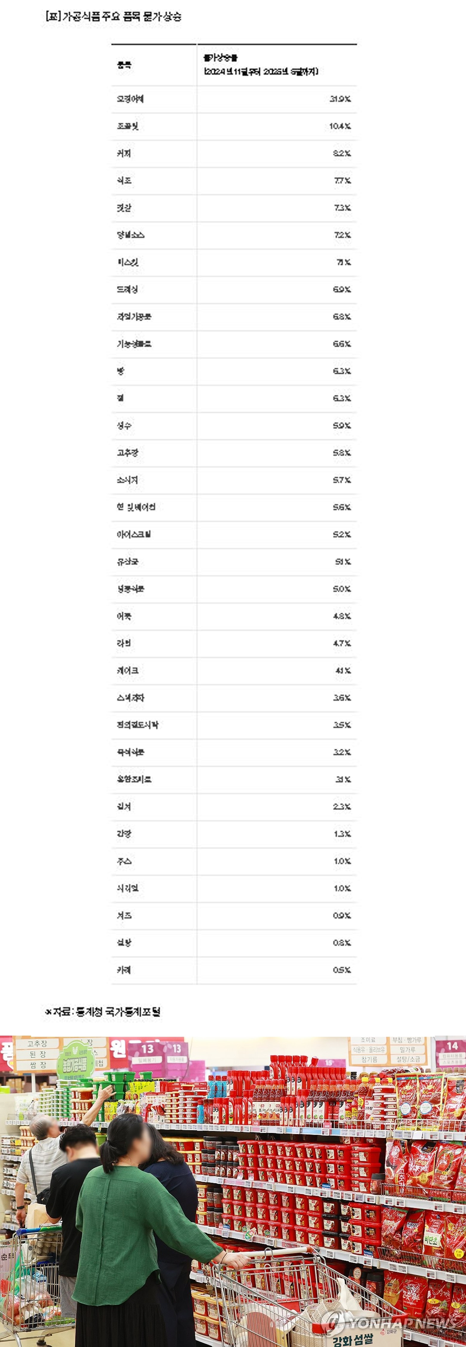466x1347 pixels.
Task: Select the 김치 row label
Action: point(124,807)
